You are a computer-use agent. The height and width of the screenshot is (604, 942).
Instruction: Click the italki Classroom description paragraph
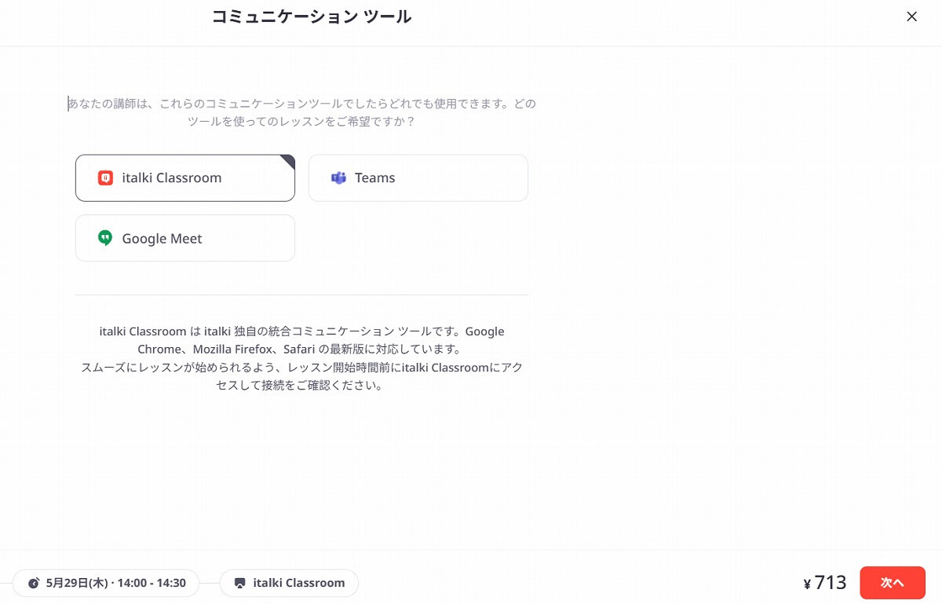(302, 359)
